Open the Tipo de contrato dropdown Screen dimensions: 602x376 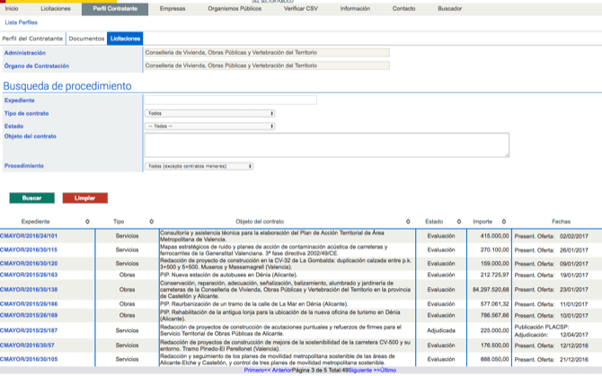210,113
